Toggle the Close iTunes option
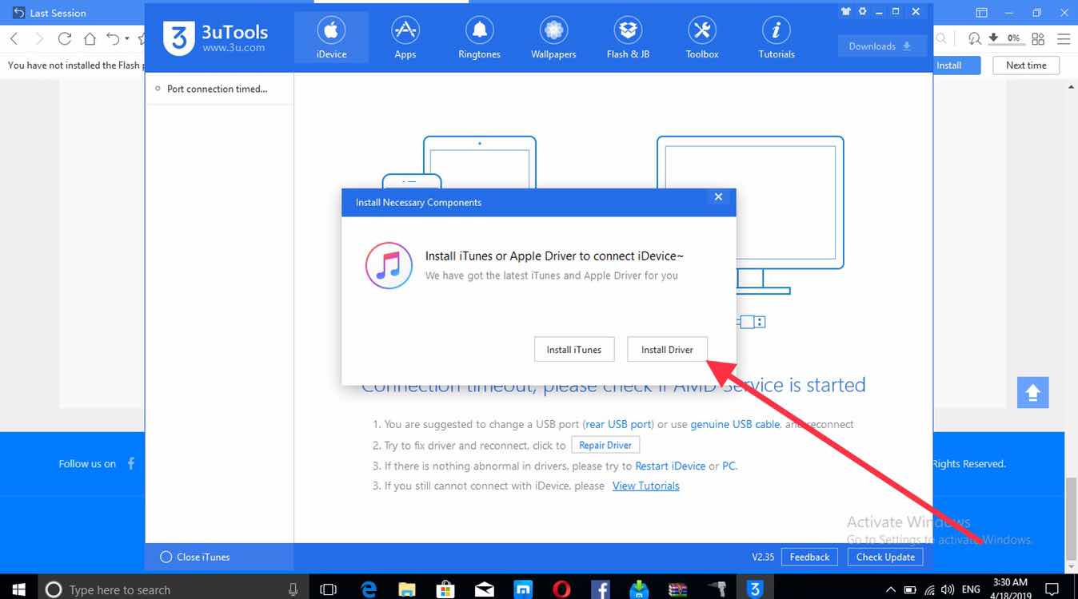This screenshot has width=1078, height=599. pyautogui.click(x=195, y=557)
